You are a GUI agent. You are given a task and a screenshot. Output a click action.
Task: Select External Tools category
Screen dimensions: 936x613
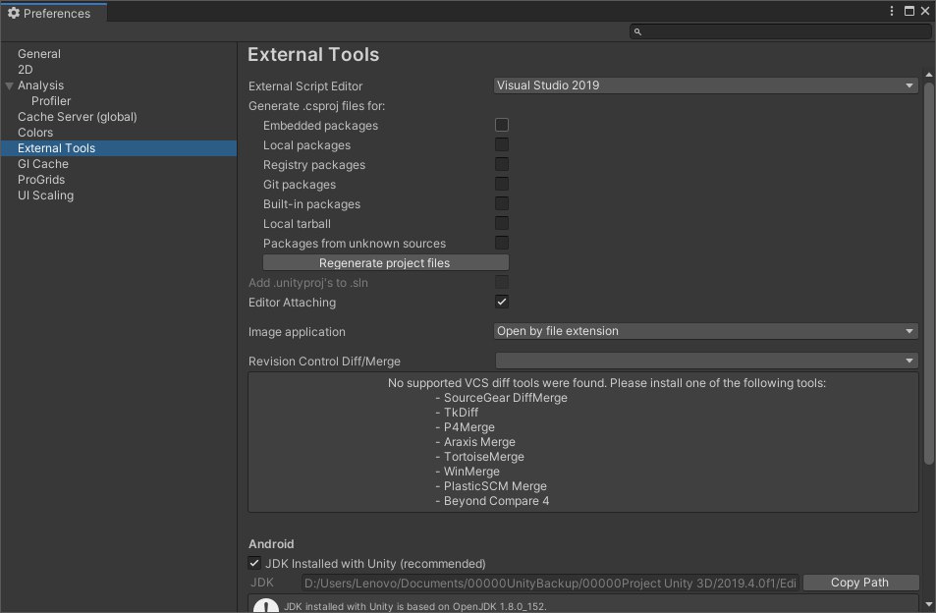coord(119,148)
